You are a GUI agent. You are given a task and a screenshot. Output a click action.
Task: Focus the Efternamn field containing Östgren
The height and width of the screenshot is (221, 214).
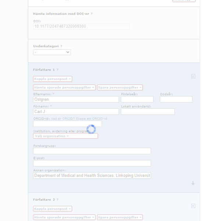(x=76, y=99)
